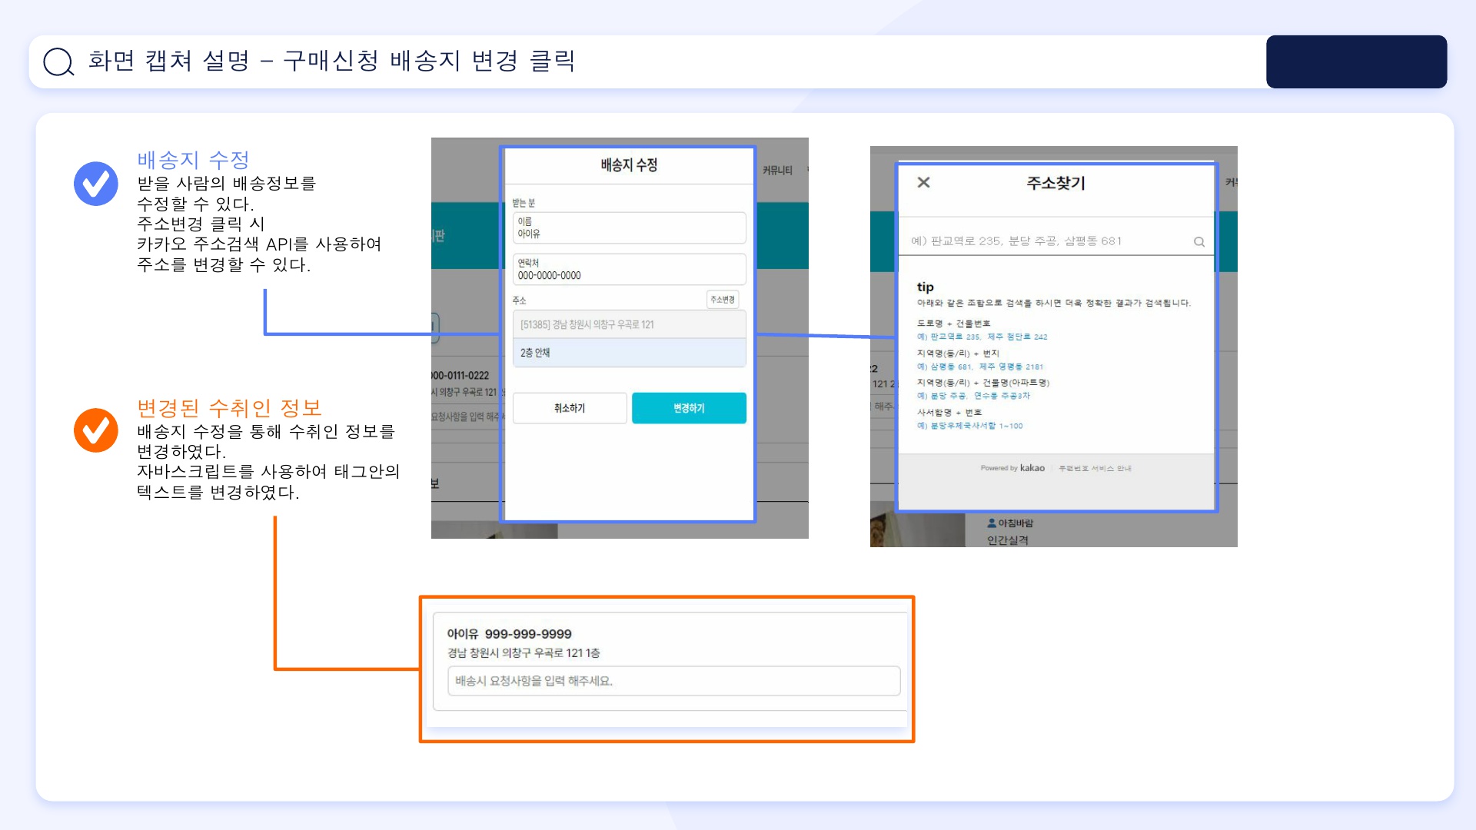
Task: Click the delivery request field 배송시 요청사항을 입력
Action: tap(673, 681)
